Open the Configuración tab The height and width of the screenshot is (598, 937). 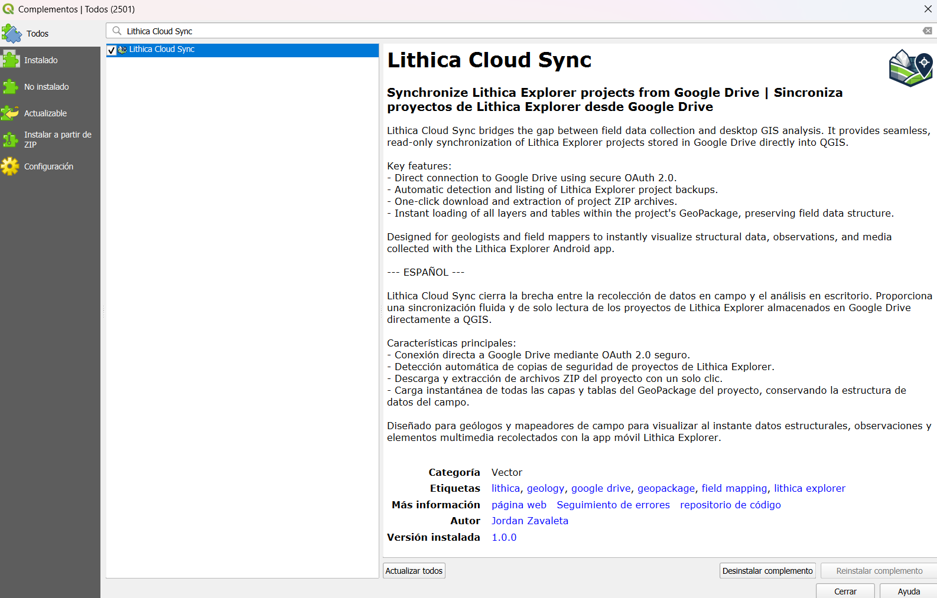click(x=50, y=166)
